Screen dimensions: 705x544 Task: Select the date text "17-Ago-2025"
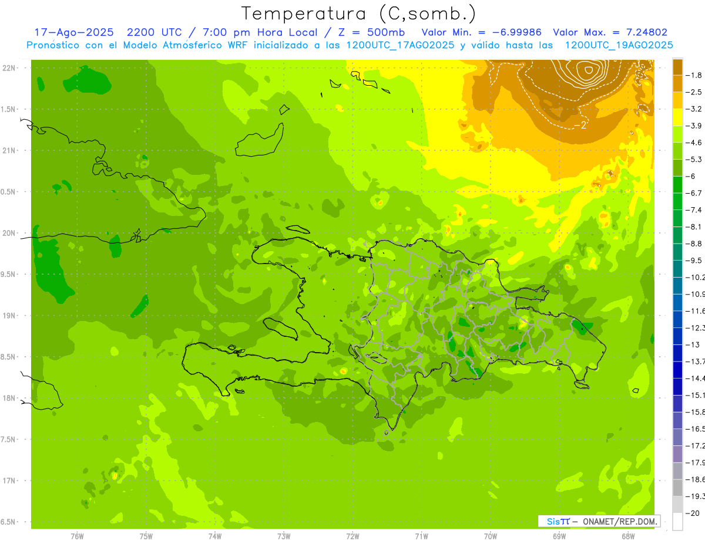pyautogui.click(x=73, y=32)
